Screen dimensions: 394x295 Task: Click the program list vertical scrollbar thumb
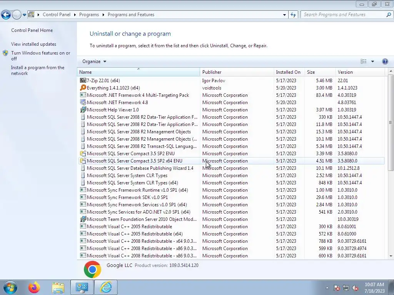tap(391, 123)
